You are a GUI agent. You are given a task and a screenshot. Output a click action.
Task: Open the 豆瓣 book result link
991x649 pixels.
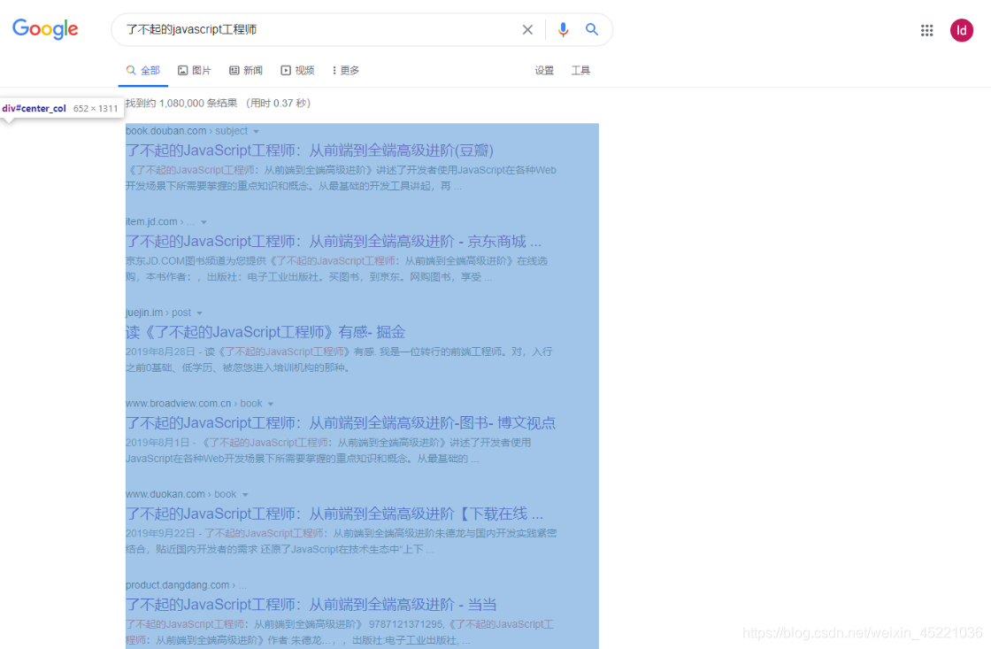308,151
